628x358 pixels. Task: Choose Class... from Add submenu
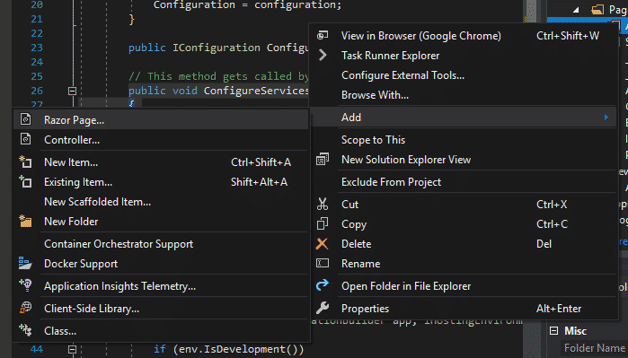[x=161, y=331]
